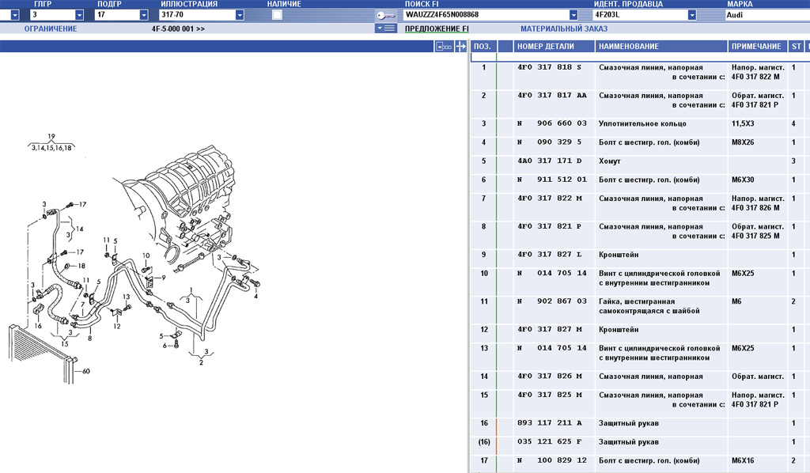Image resolution: width=810 pixels, height=473 pixels.
Task: Click callout number 12 in the diagram
Action: [117, 327]
